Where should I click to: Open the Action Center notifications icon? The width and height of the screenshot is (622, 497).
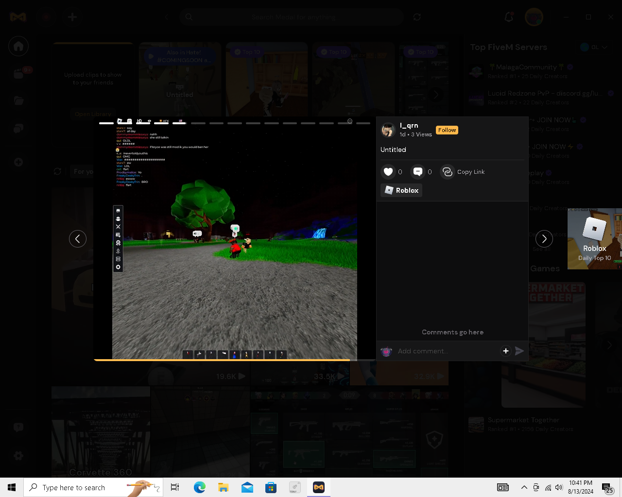pyautogui.click(x=607, y=487)
